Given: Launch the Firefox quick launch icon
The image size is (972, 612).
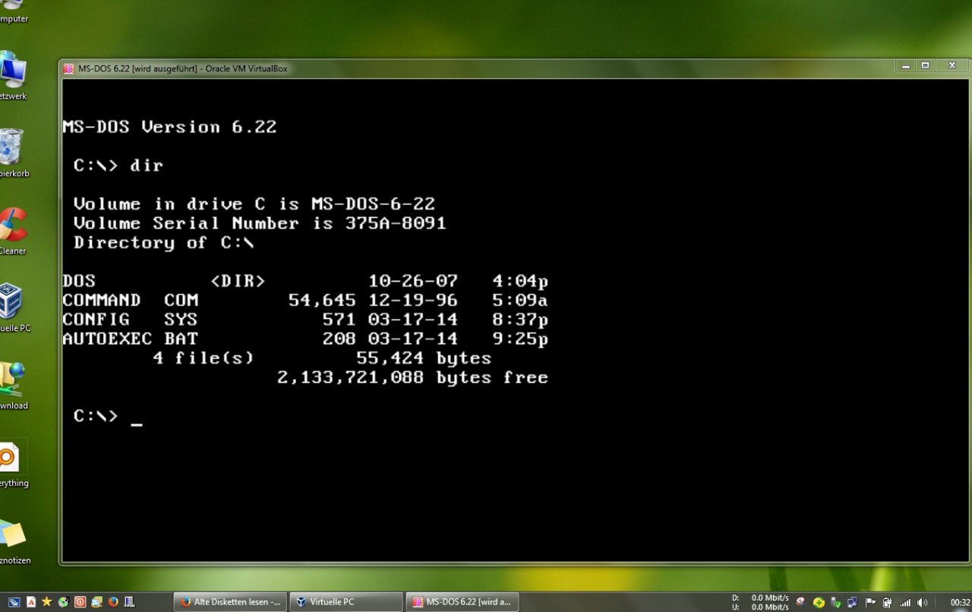Looking at the screenshot, I should (113, 602).
